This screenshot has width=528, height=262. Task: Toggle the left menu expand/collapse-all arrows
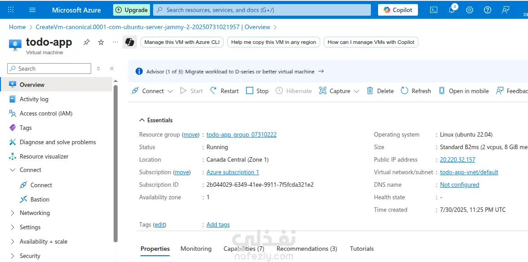(x=98, y=69)
